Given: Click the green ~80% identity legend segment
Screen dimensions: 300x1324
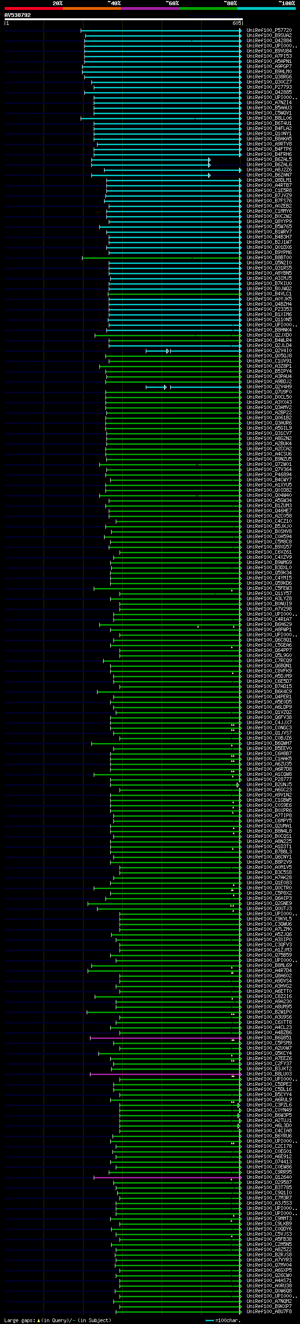Looking at the screenshot, I should (208, 8).
